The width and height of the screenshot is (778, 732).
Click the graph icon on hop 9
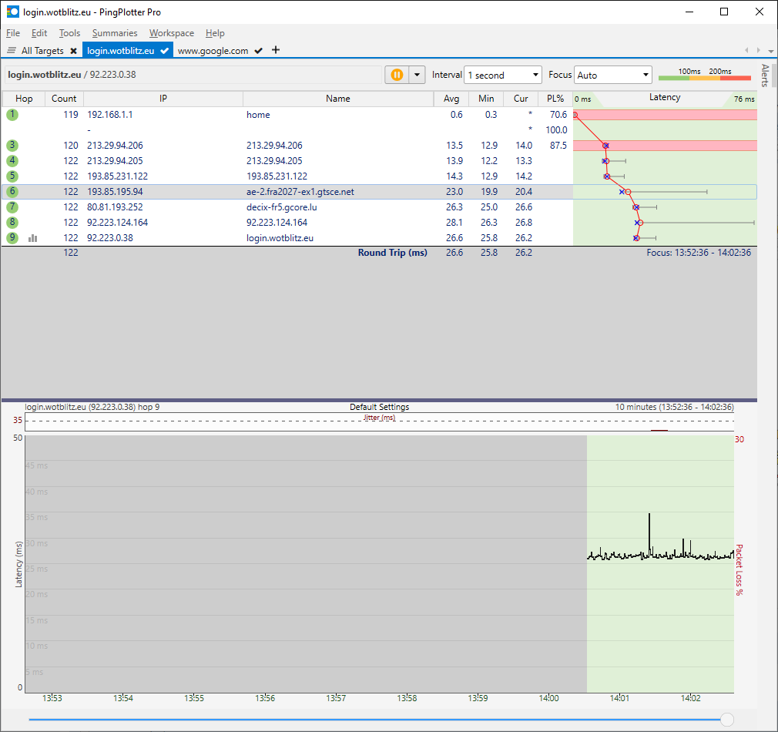pyautogui.click(x=33, y=238)
